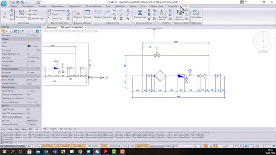Collapse the Стиль печати section
Viewport: 276px width, 155px height.
pos(38,87)
